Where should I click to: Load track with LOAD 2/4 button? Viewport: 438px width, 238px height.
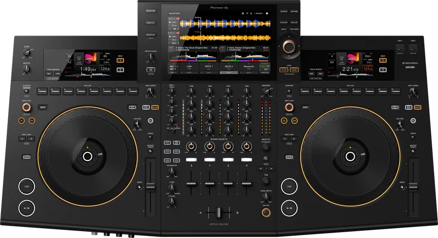pos(294,70)
